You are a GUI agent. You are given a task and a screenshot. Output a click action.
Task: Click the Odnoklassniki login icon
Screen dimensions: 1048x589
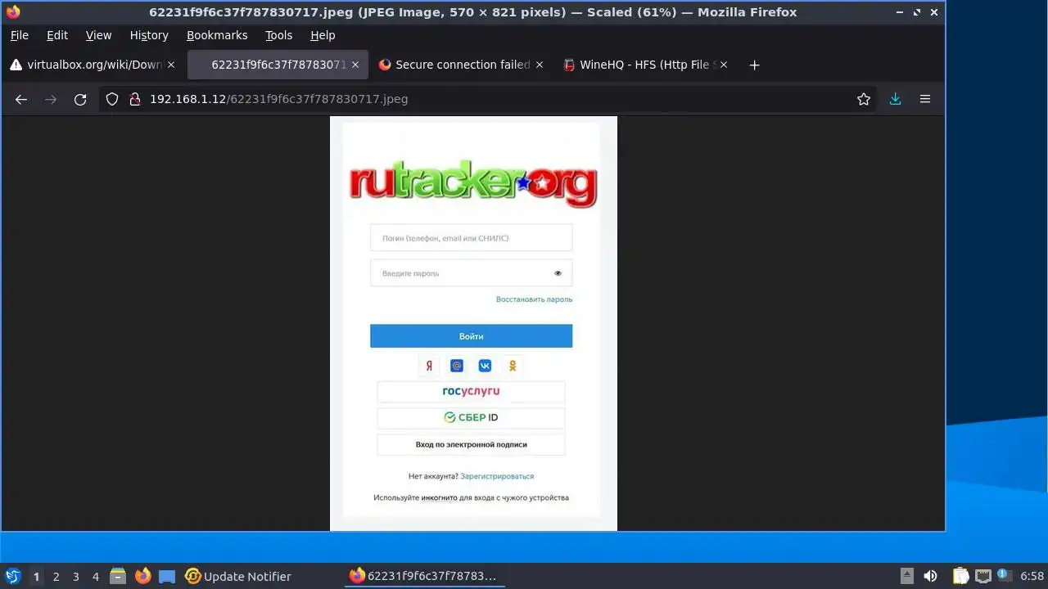click(x=513, y=366)
